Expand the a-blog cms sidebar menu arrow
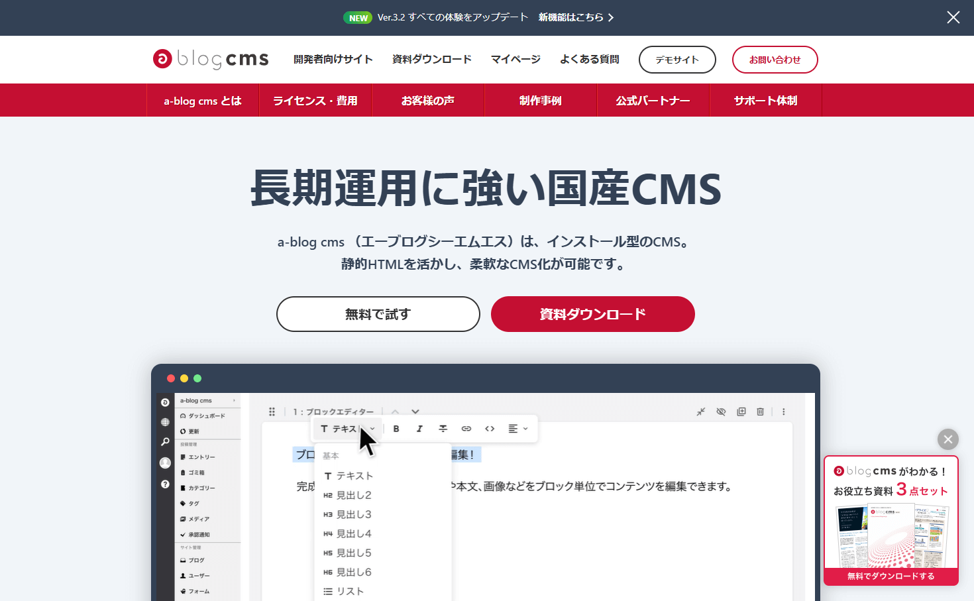The width and height of the screenshot is (974, 601). (234, 401)
